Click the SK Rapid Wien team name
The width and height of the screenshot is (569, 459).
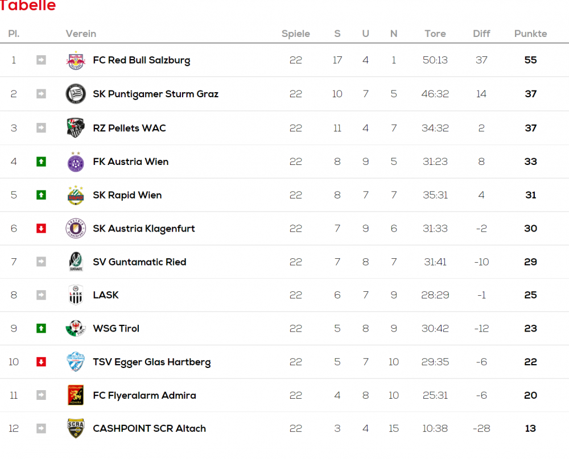coord(127,195)
